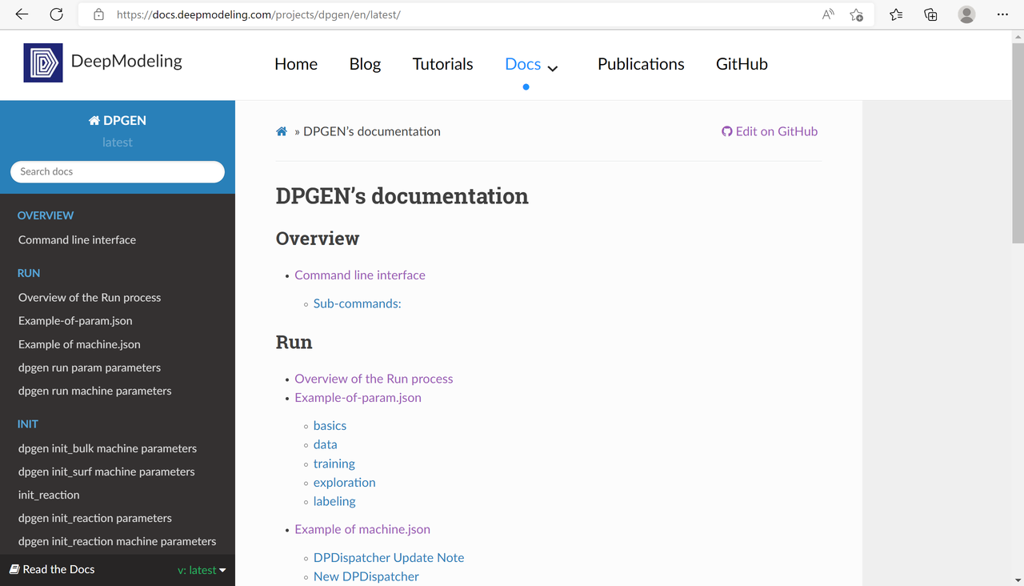Open the Docs menu item
This screenshot has height=586, width=1024.
[x=523, y=64]
